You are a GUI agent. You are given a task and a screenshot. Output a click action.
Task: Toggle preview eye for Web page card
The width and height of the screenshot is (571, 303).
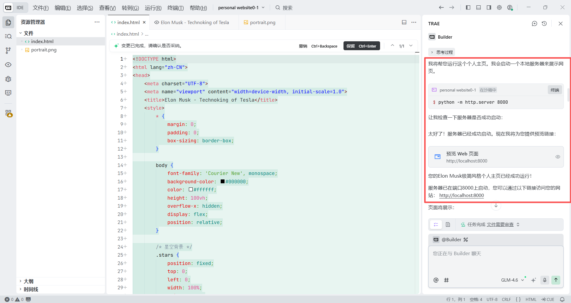558,157
